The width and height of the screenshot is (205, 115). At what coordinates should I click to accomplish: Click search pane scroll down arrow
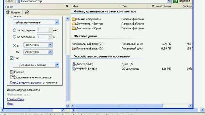click(x=68, y=105)
